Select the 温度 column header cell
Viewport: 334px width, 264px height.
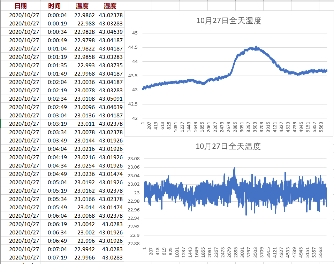pyautogui.click(x=82, y=6)
